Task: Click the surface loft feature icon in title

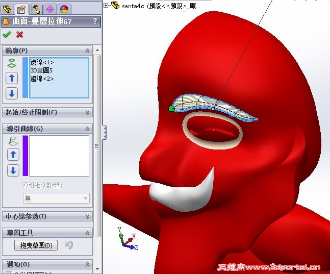Action: point(6,21)
